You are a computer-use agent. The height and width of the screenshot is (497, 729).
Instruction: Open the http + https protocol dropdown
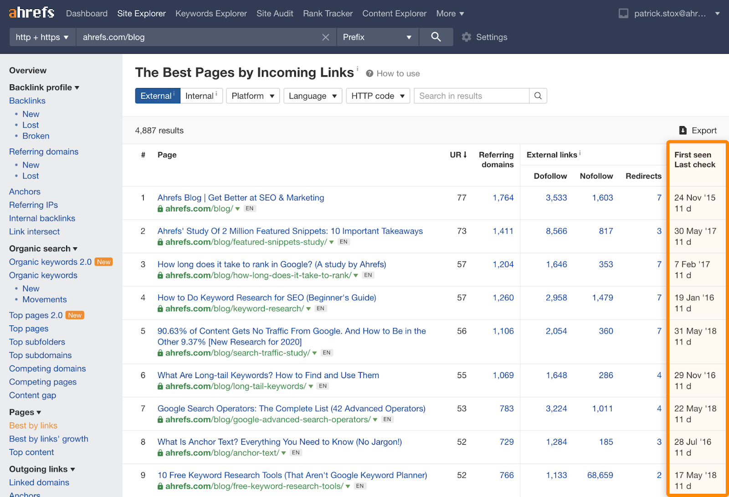click(42, 37)
